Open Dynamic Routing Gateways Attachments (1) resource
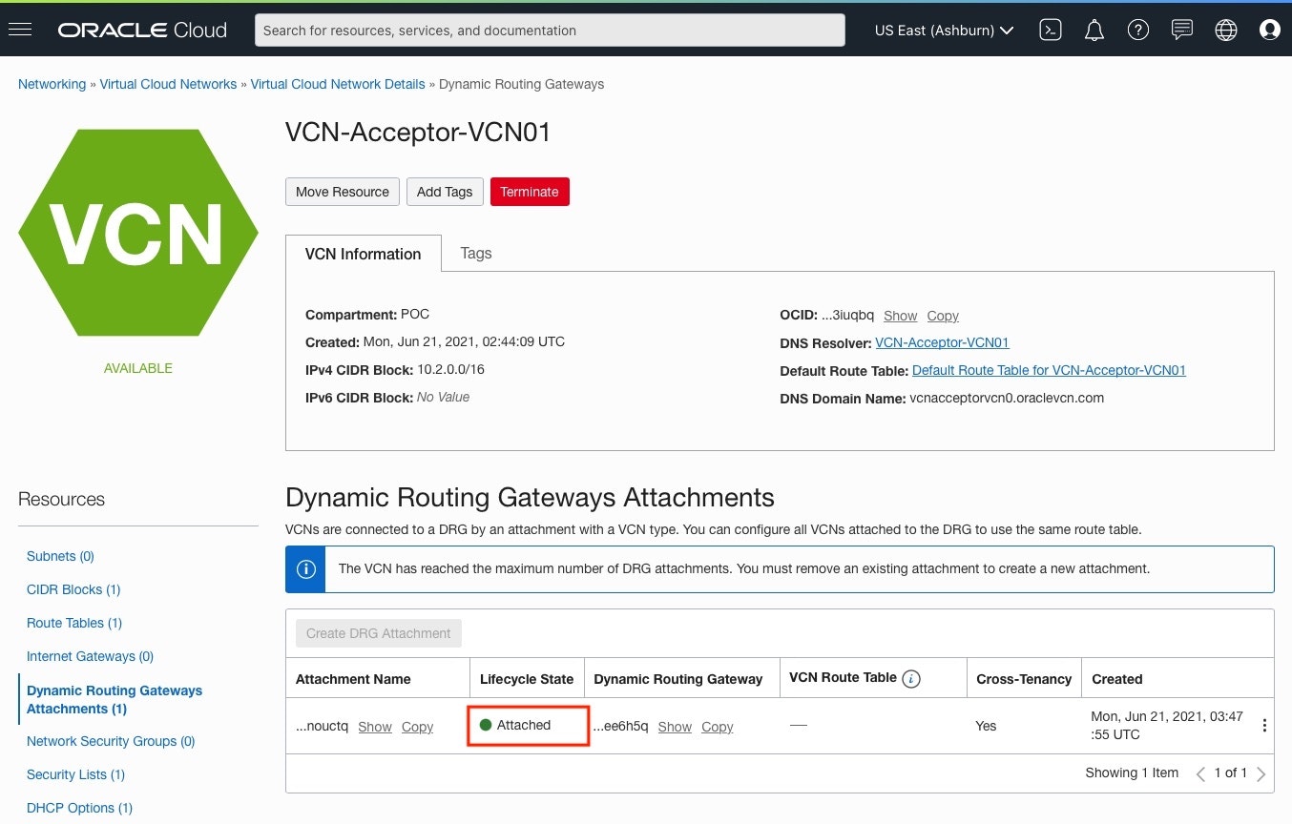This screenshot has width=1292, height=824. [x=115, y=699]
